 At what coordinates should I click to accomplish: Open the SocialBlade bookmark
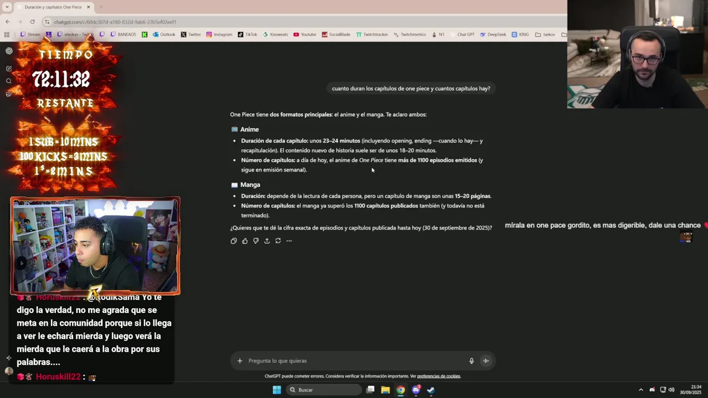point(336,34)
